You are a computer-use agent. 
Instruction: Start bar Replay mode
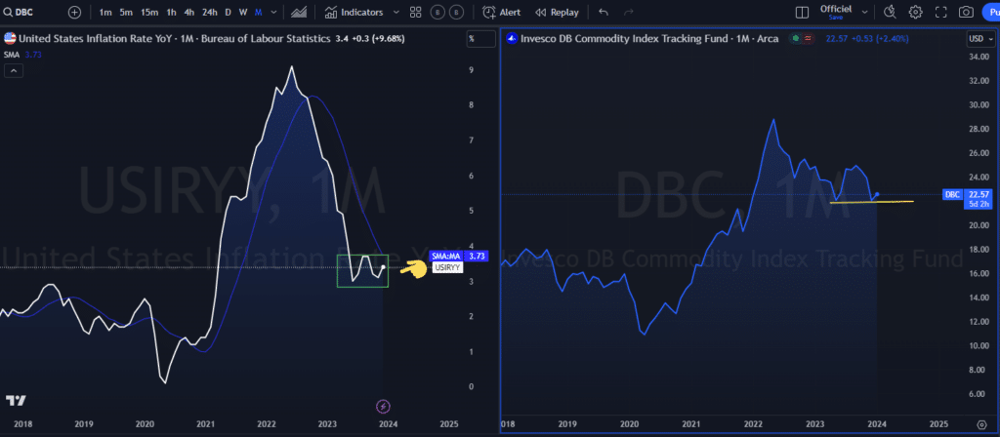(x=558, y=12)
